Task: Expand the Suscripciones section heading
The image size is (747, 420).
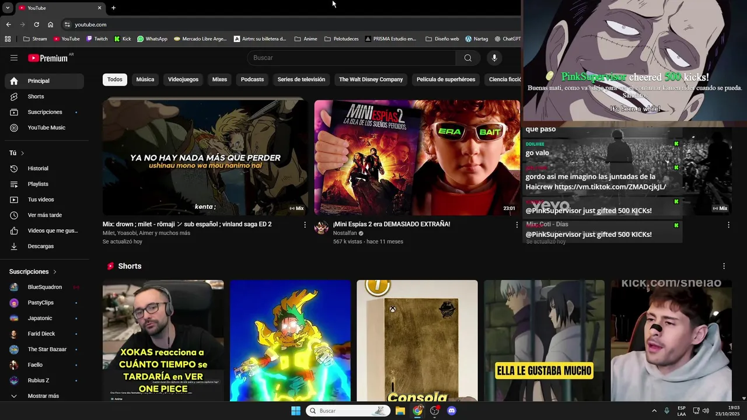Action: tap(33, 272)
